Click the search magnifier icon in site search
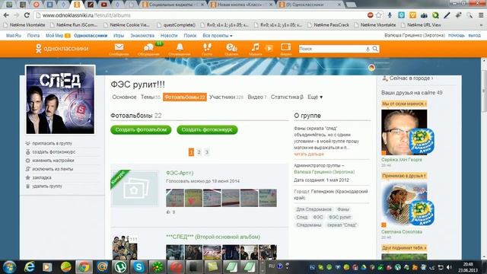This screenshot has height=274, width=487. (x=375, y=49)
